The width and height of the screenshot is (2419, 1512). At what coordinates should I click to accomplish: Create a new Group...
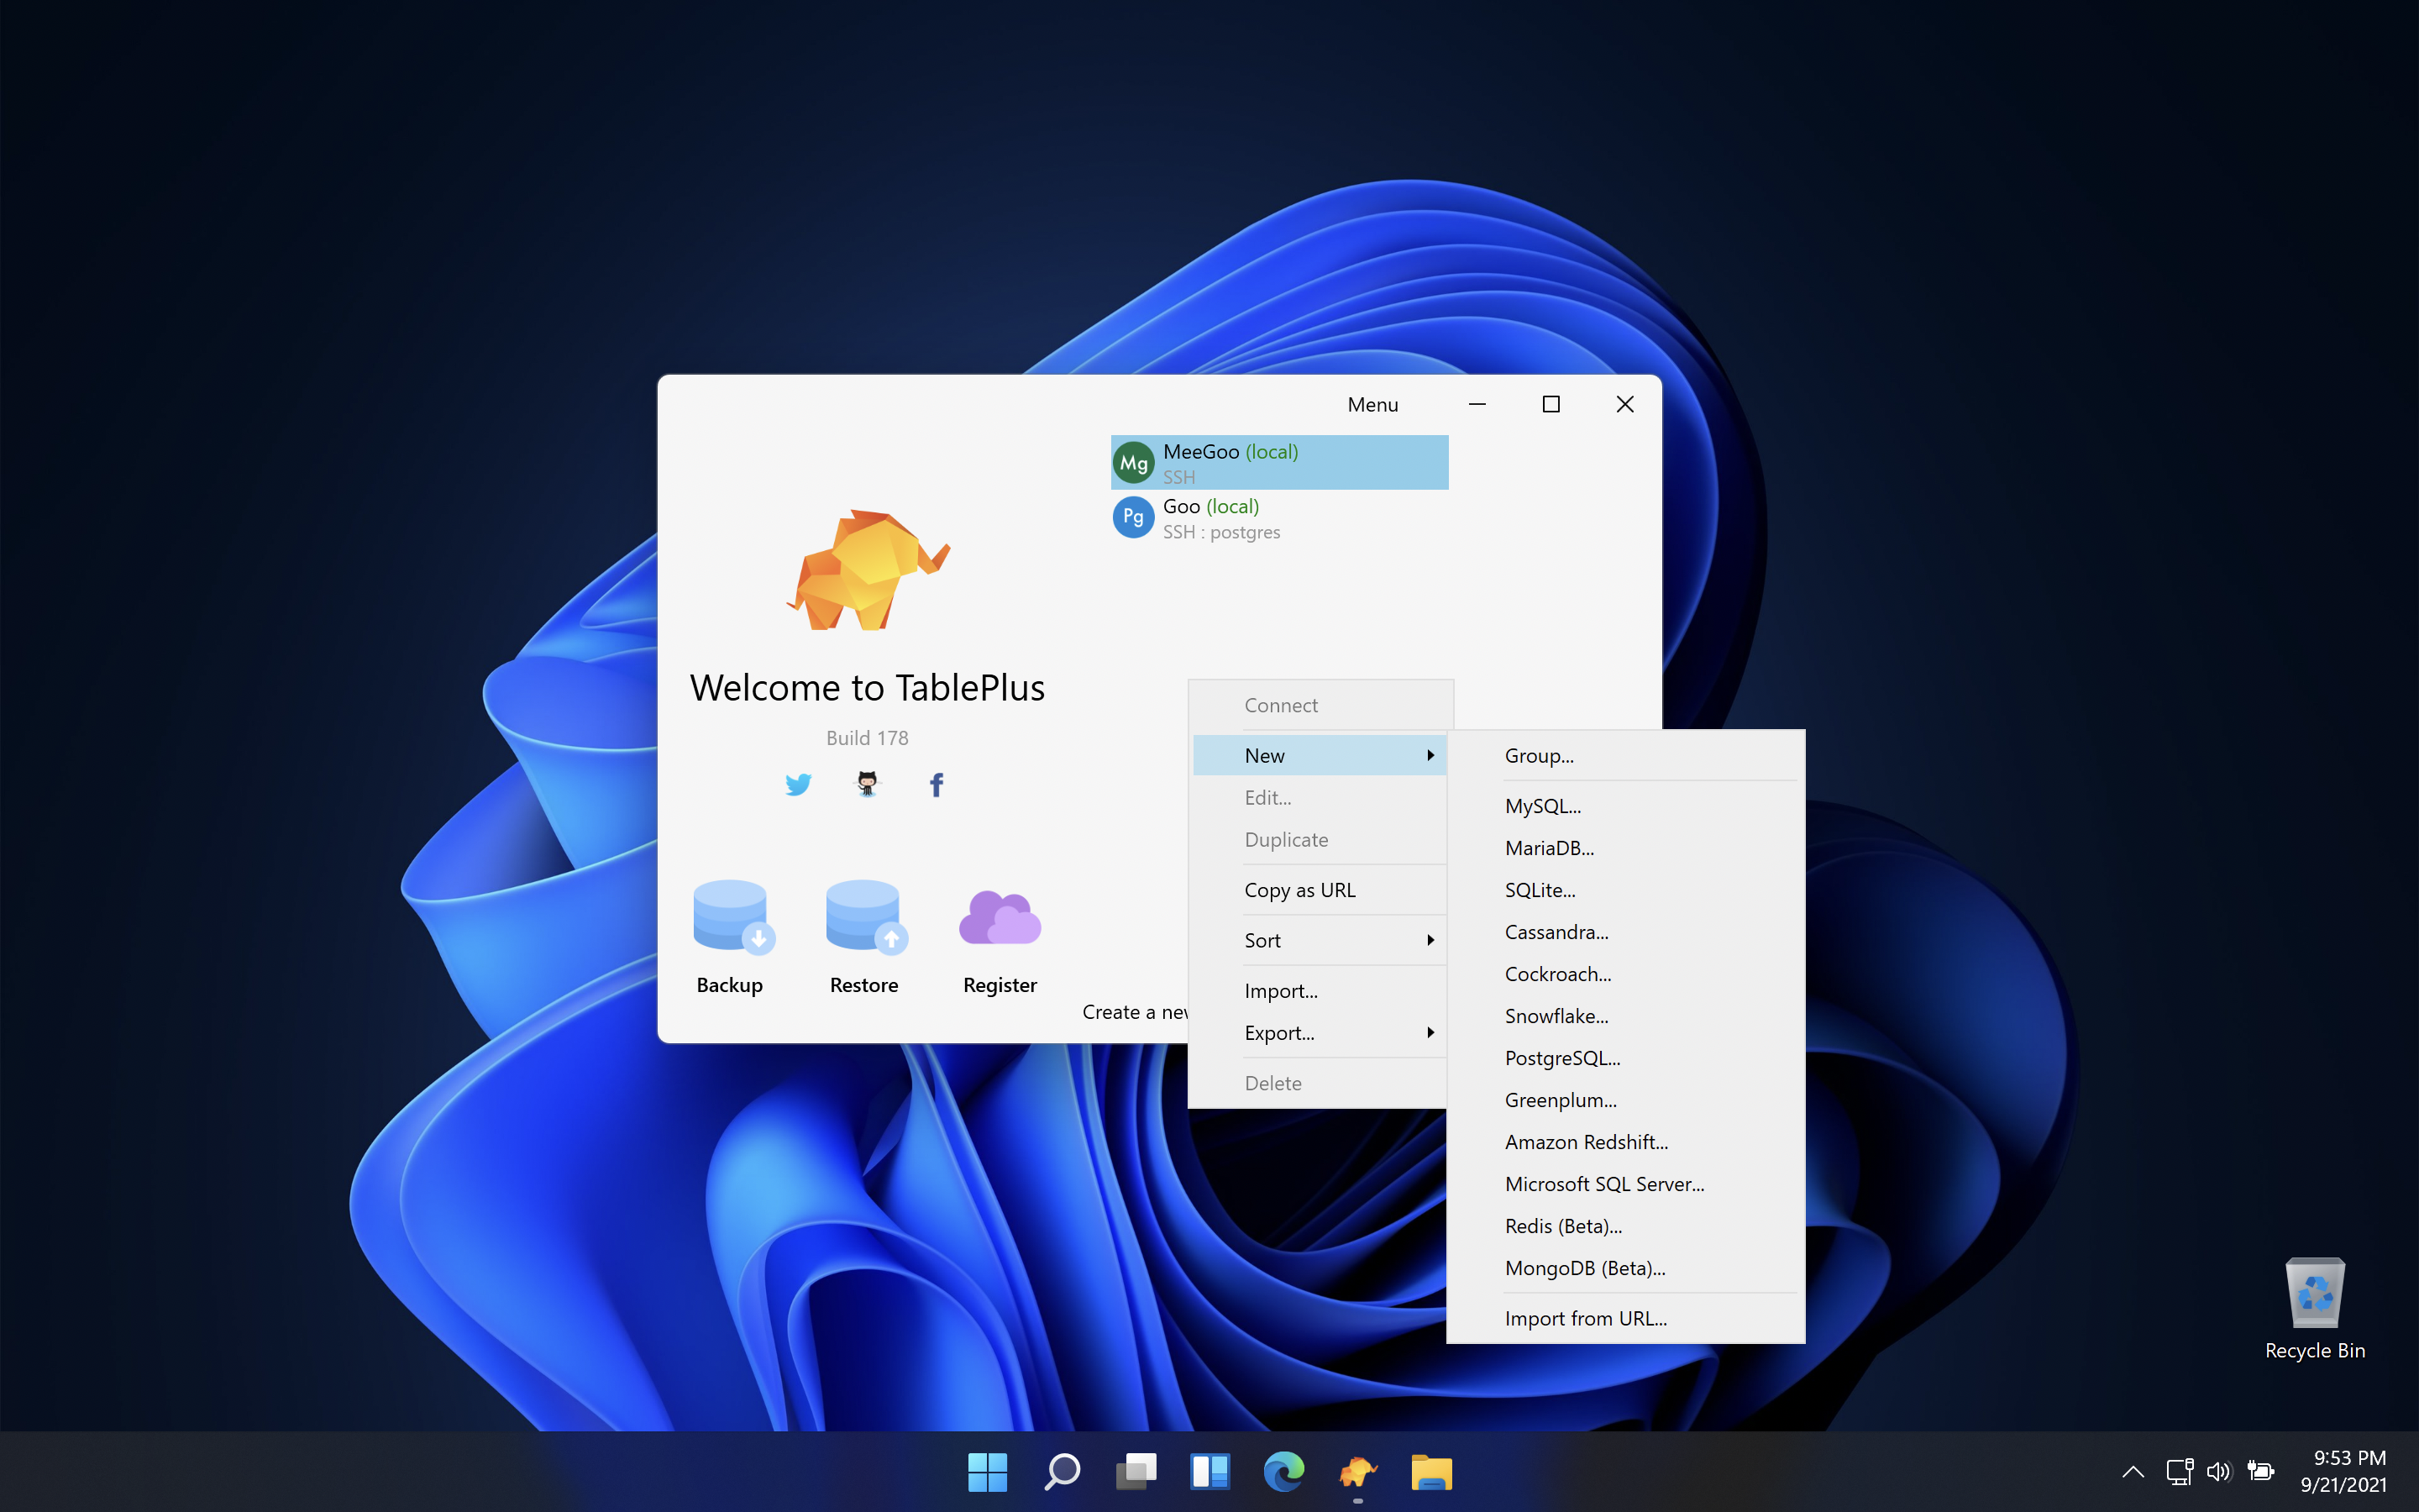[x=1625, y=755]
